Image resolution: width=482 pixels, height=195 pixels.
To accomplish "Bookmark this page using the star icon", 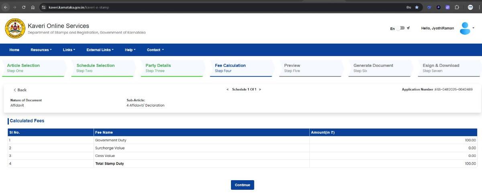I will [417, 7].
